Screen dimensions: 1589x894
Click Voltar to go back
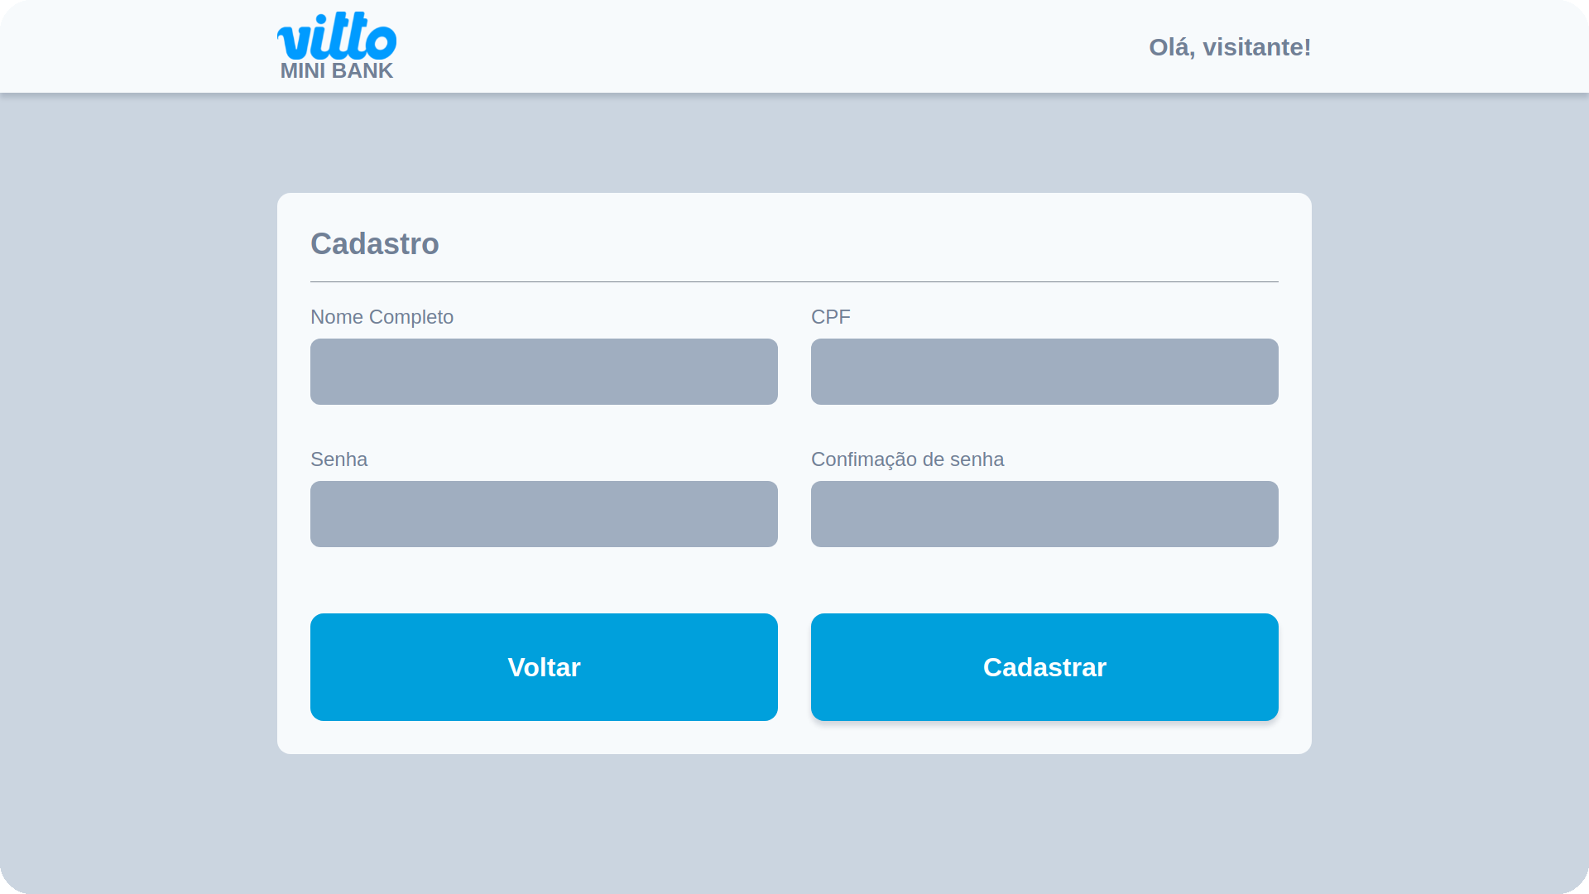pyautogui.click(x=544, y=667)
